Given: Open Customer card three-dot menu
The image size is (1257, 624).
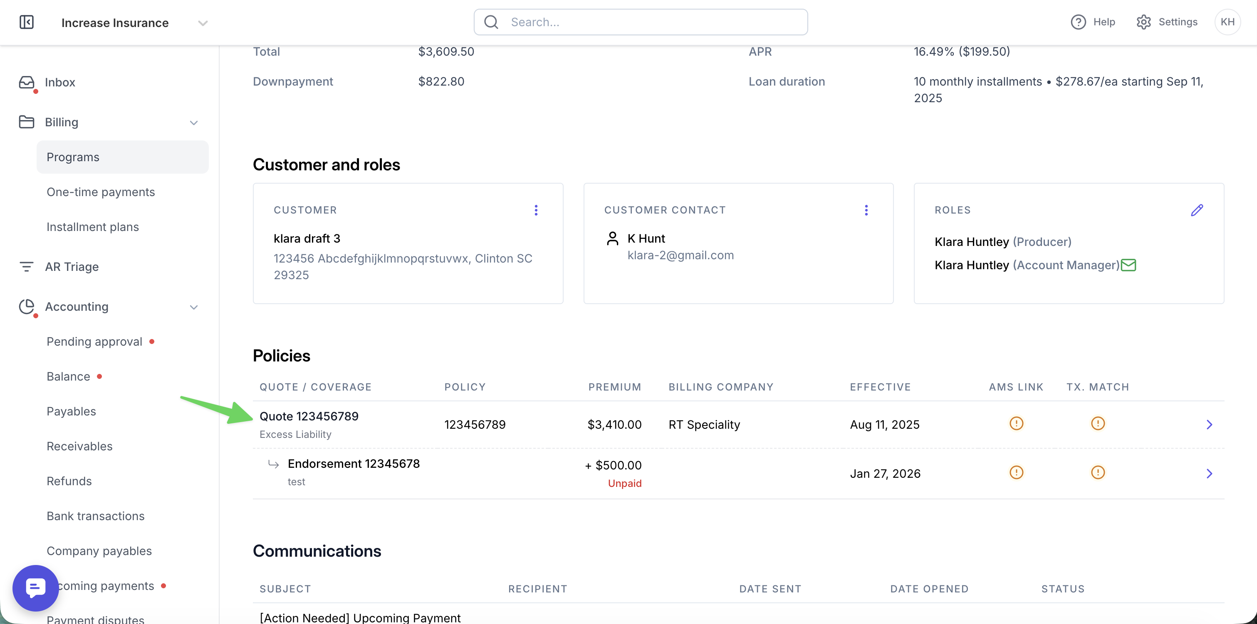Looking at the screenshot, I should pyautogui.click(x=536, y=210).
